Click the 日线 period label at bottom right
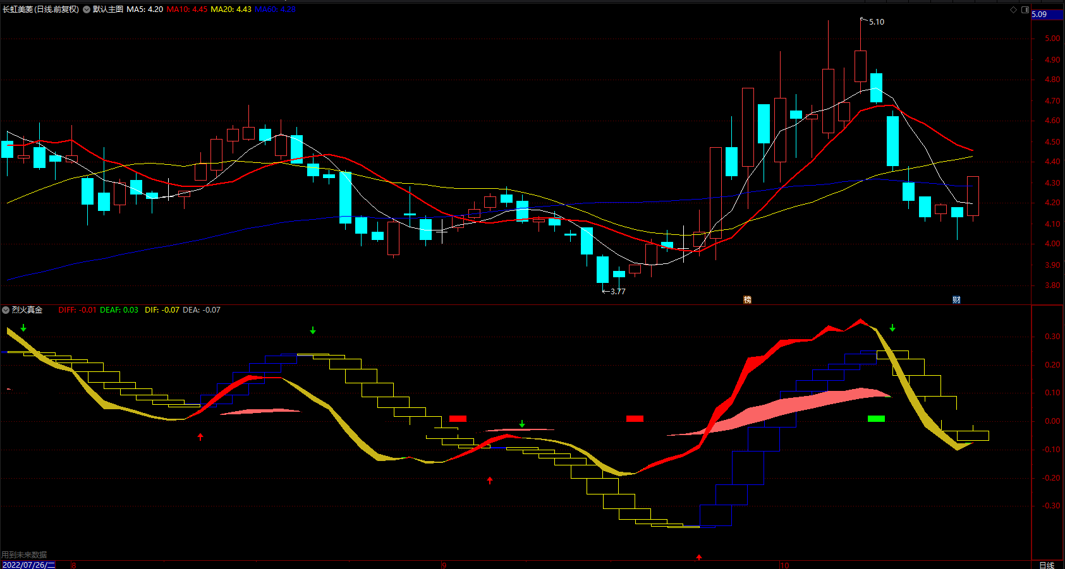This screenshot has width=1065, height=569. (x=1047, y=565)
